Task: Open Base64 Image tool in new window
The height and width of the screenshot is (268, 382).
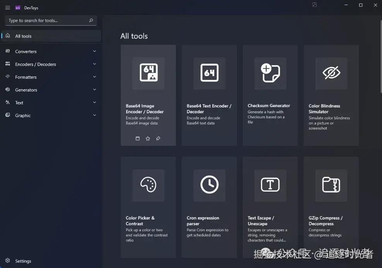Action: tap(138, 138)
